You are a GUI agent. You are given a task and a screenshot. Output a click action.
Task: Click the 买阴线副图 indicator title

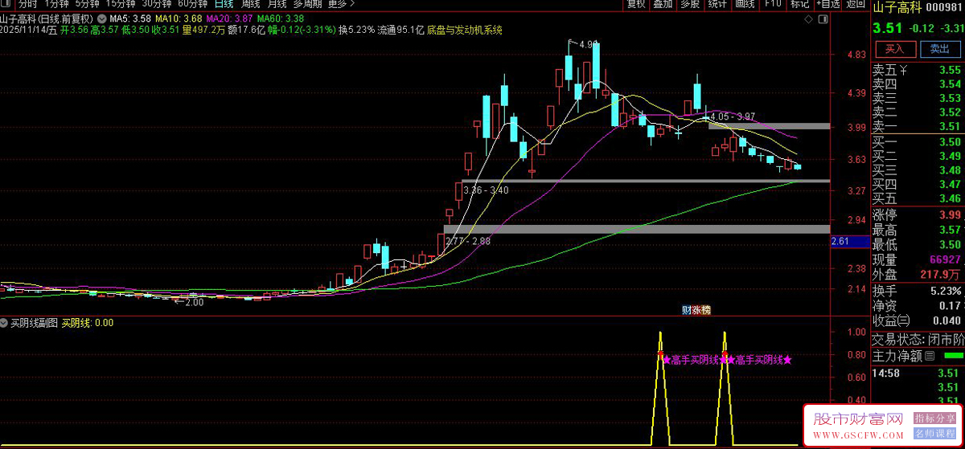point(34,323)
